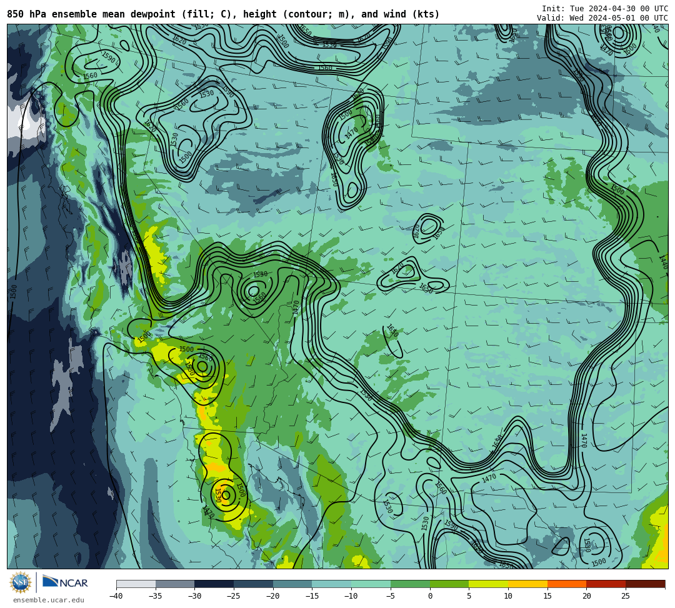The width and height of the screenshot is (675, 608).
Task: Pick the dark teal -20 to -15 colorbar segment
Action: point(292,584)
